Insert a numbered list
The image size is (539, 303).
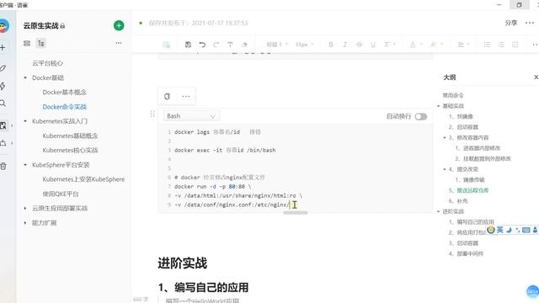tap(501, 45)
